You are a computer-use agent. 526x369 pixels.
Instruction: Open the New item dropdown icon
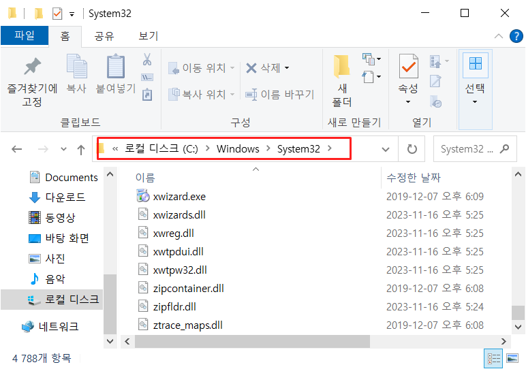[x=371, y=59]
